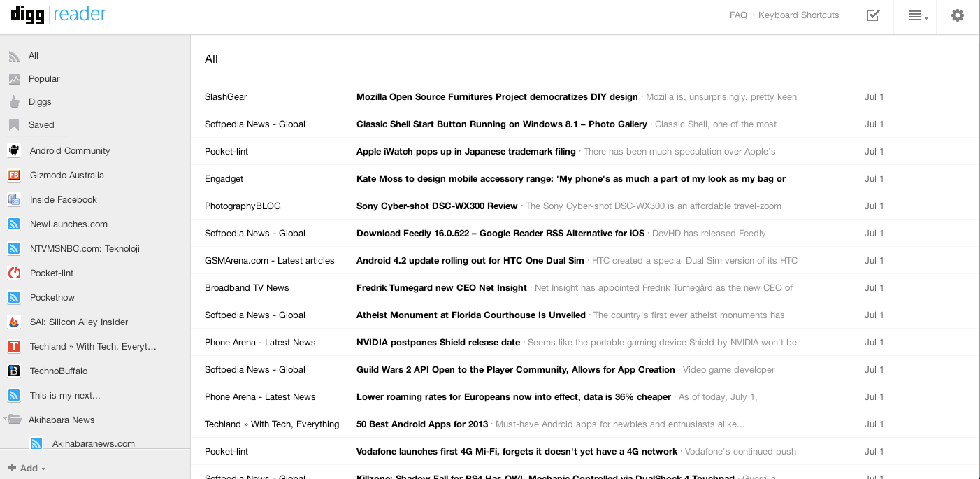Open the Sony Cyber-shot DSC-WX300 Review
The image size is (980, 479).
pos(437,206)
